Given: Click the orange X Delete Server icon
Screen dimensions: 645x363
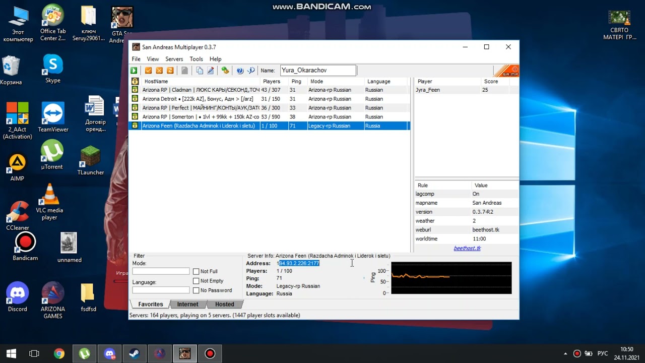Looking at the screenshot, I should pos(159,71).
